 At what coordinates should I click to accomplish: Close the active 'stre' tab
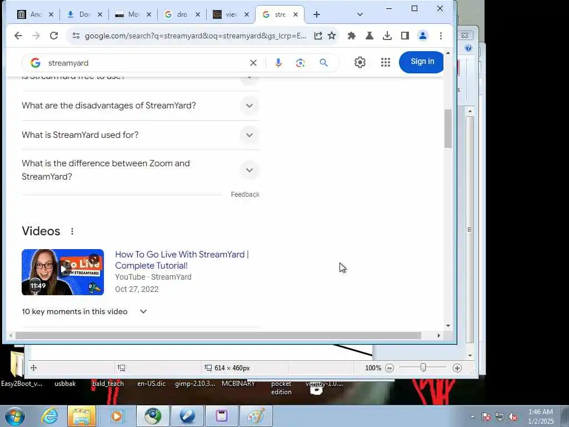296,14
